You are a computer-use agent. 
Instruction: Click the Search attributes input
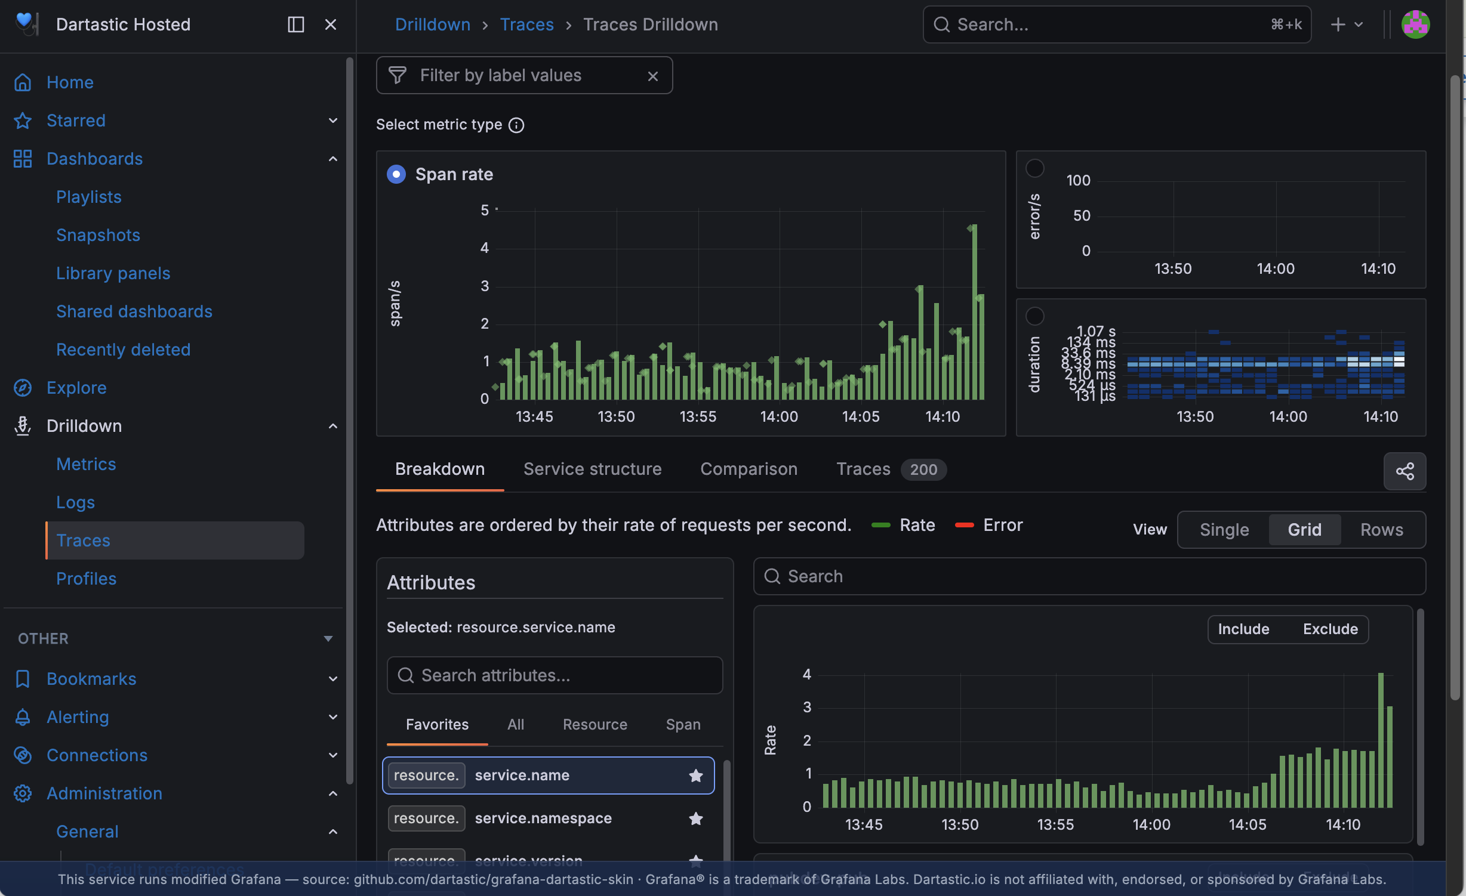tap(555, 675)
